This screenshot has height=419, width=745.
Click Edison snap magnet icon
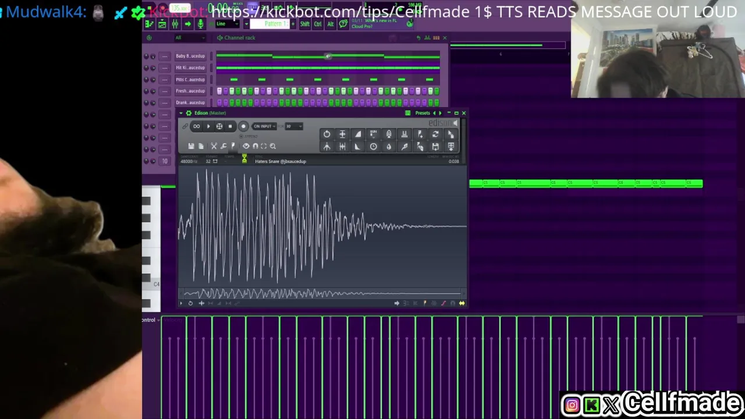click(x=255, y=146)
